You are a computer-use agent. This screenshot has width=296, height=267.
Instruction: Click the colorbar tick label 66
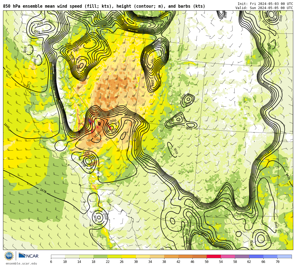tap(263, 262)
